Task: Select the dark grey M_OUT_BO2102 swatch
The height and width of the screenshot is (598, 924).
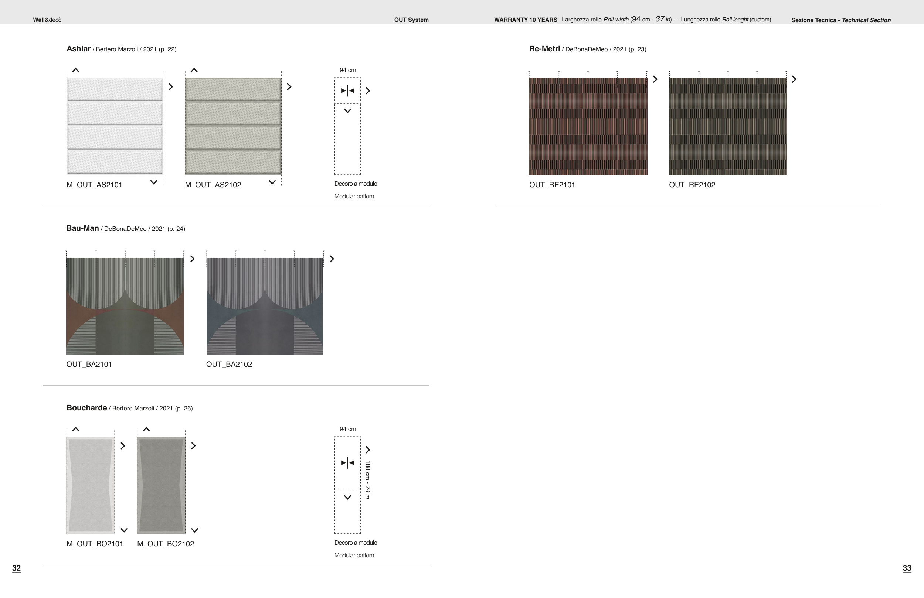Action: coord(161,485)
